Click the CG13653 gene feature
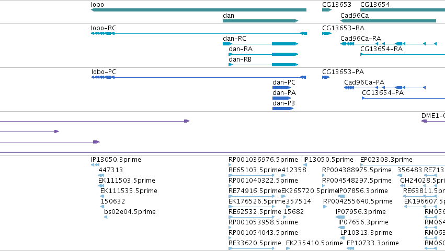Screen dimensions: 445x251 point(327,10)
